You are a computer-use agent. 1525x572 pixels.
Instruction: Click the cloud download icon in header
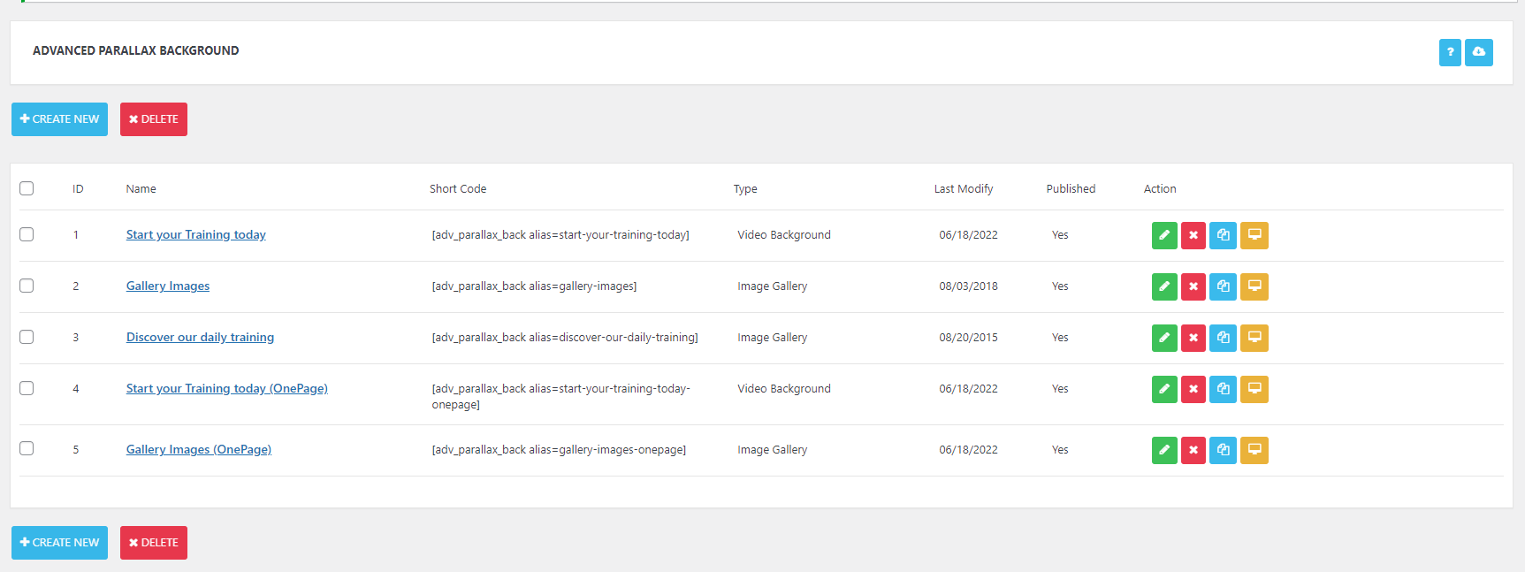(x=1479, y=52)
